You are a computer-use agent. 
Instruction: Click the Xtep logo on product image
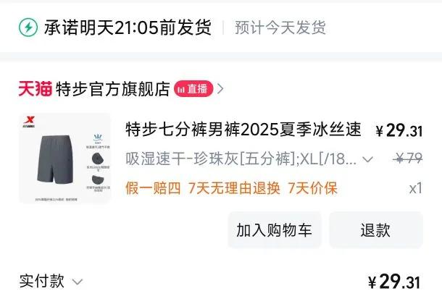[x=29, y=122]
